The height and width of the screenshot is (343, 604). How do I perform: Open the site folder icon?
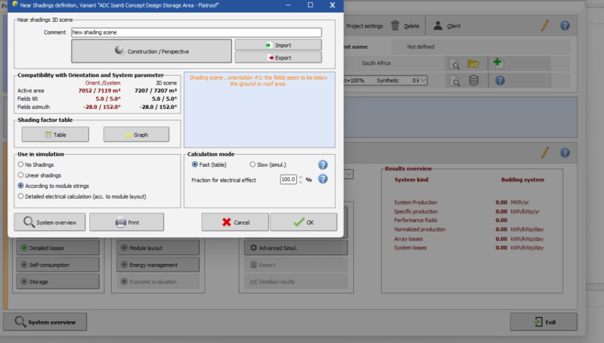tap(473, 63)
